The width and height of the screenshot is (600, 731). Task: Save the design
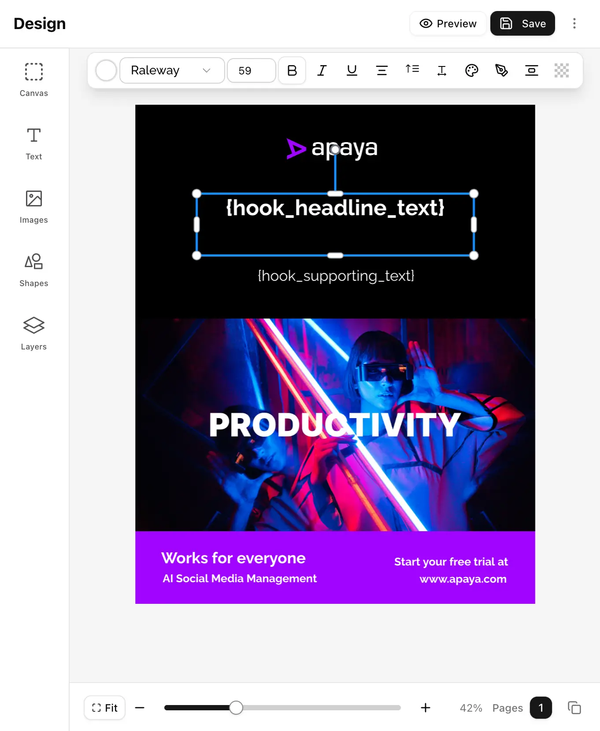coord(522,23)
